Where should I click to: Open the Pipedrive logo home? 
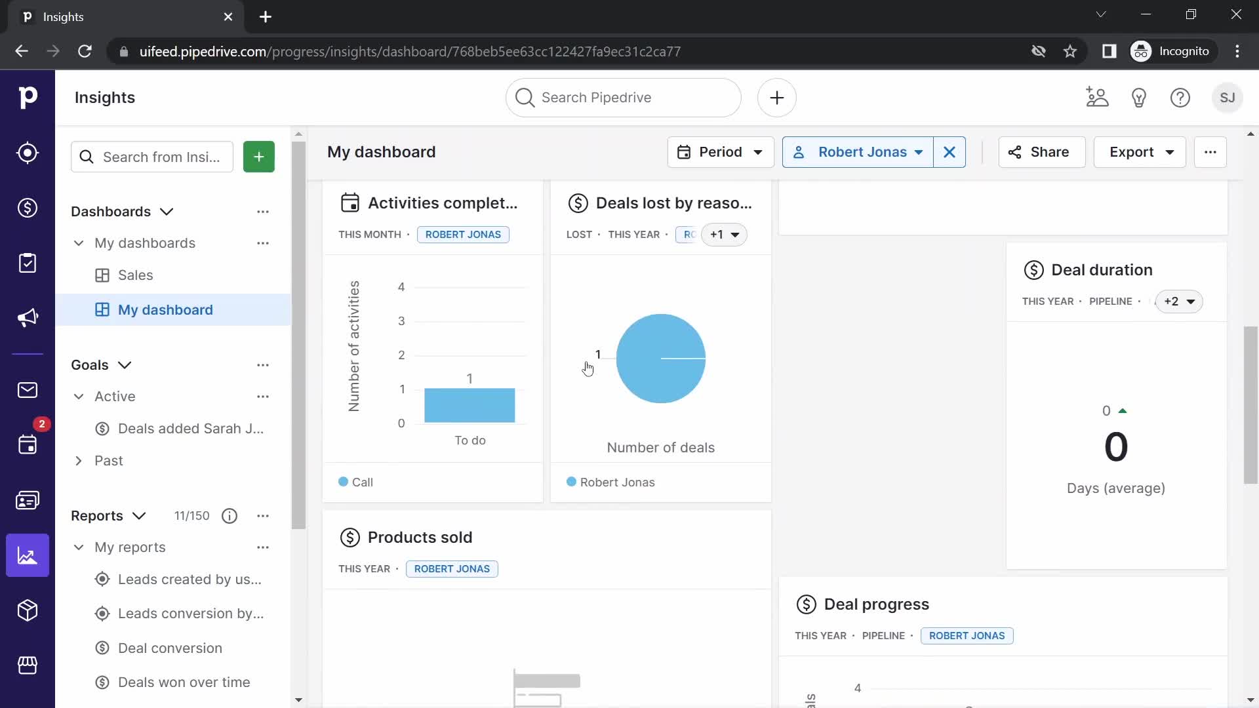pyautogui.click(x=28, y=98)
